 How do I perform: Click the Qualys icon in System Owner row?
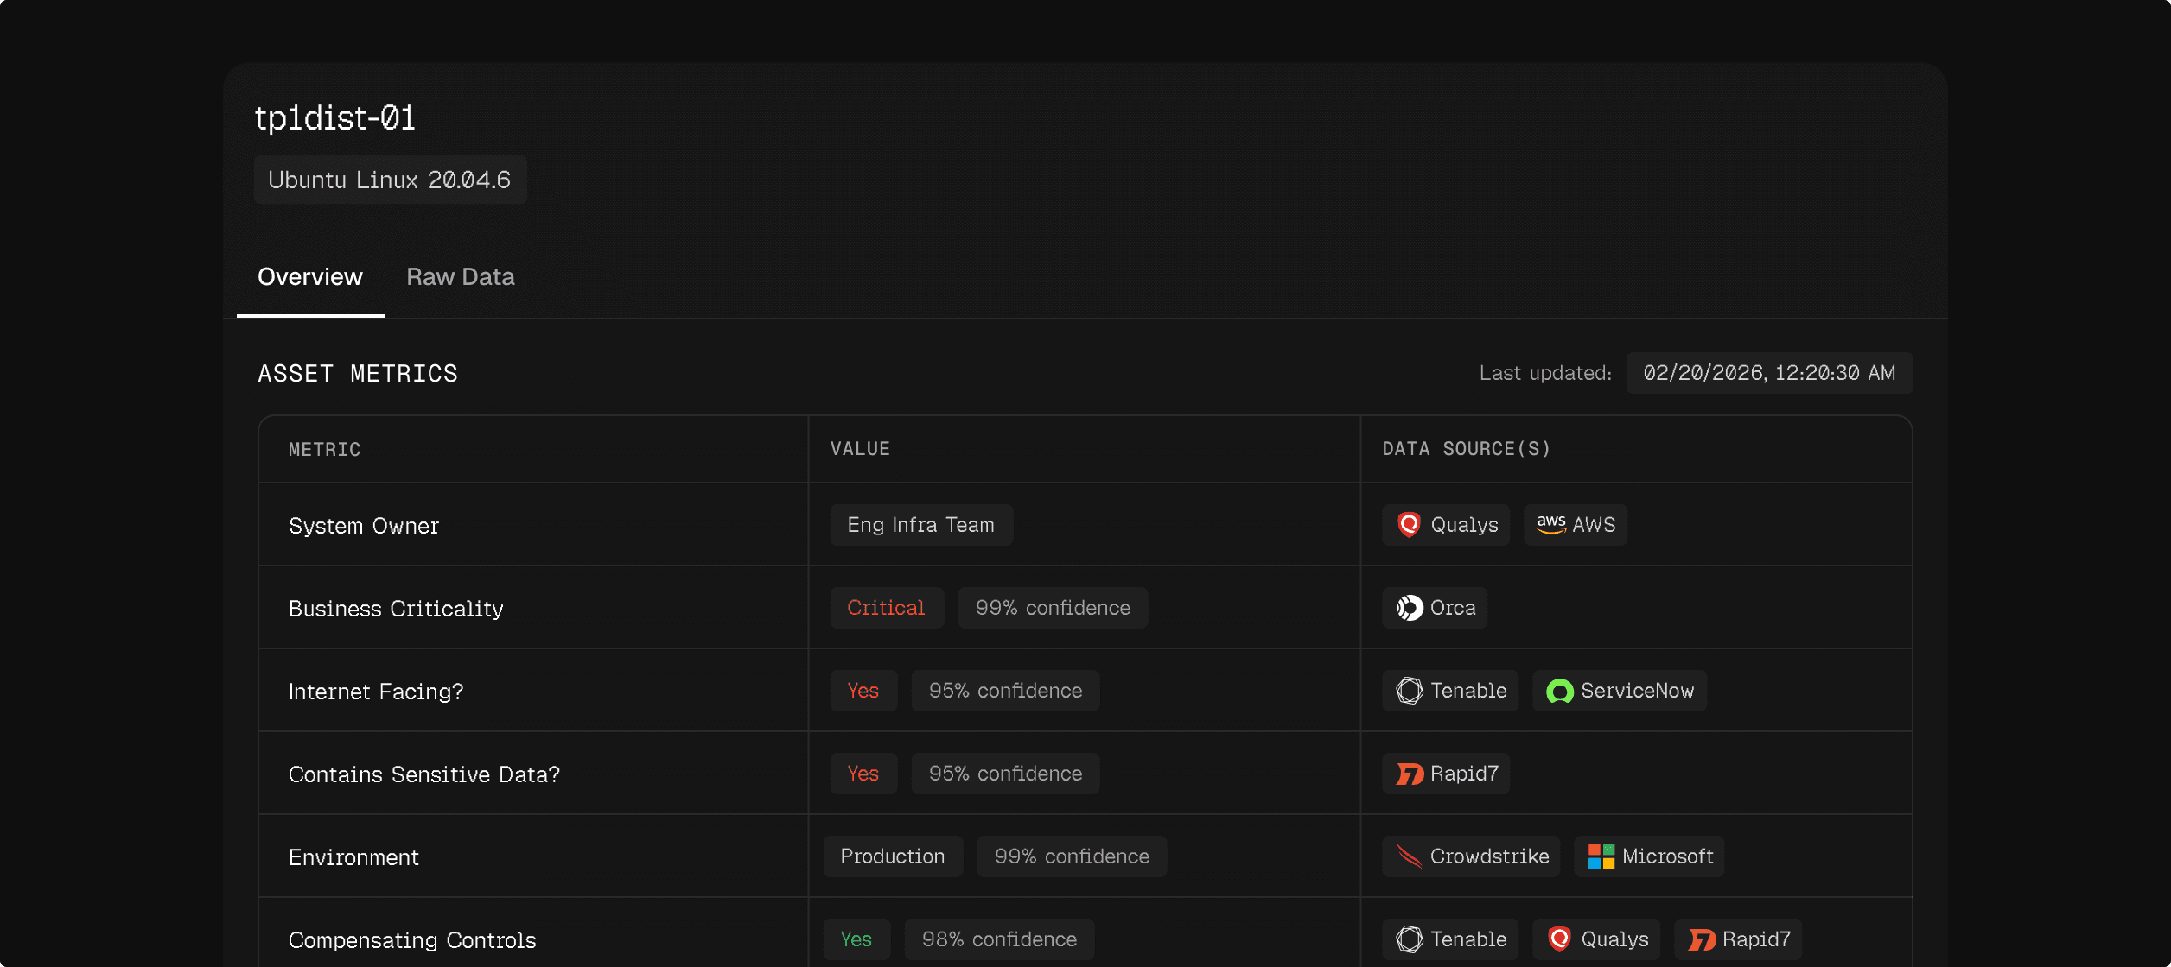(x=1409, y=525)
